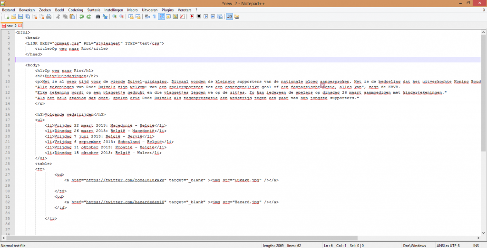Image resolution: width=487 pixels, height=248 pixels.
Task: Open Replace dialog from toolbar icon
Action: click(105, 17)
